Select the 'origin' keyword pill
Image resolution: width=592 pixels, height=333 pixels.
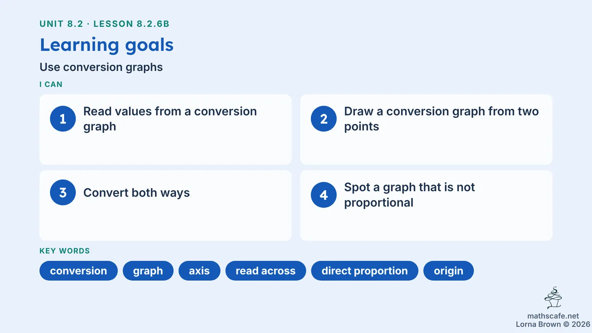point(449,271)
